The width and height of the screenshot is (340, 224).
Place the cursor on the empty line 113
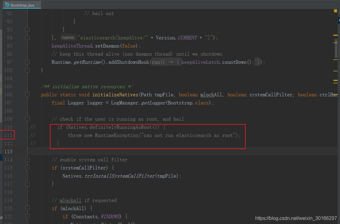click(60, 151)
